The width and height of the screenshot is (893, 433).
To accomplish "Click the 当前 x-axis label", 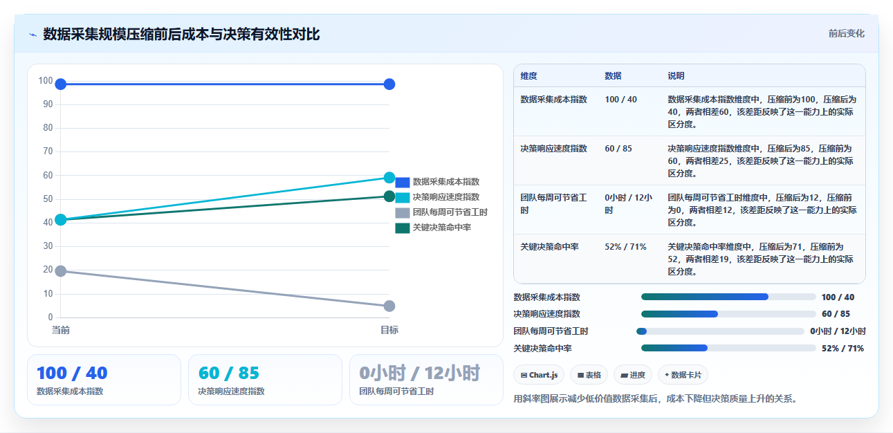I will point(61,330).
